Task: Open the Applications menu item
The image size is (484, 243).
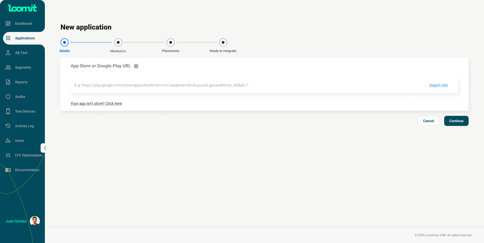Action: (25, 38)
